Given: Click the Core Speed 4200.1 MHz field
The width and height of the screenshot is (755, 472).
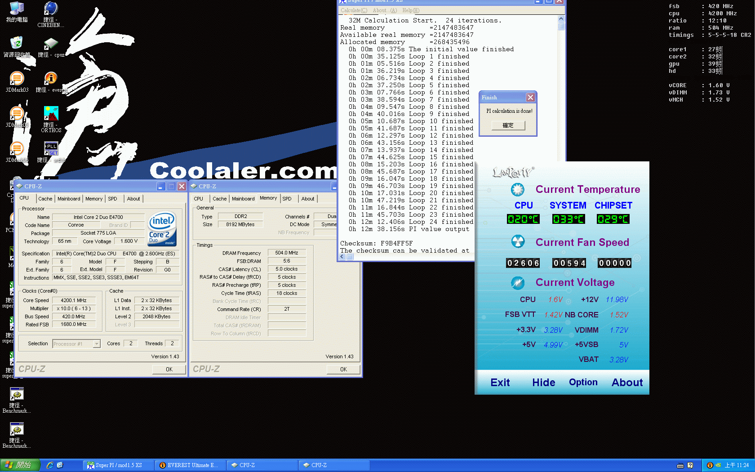Looking at the screenshot, I should coord(74,300).
